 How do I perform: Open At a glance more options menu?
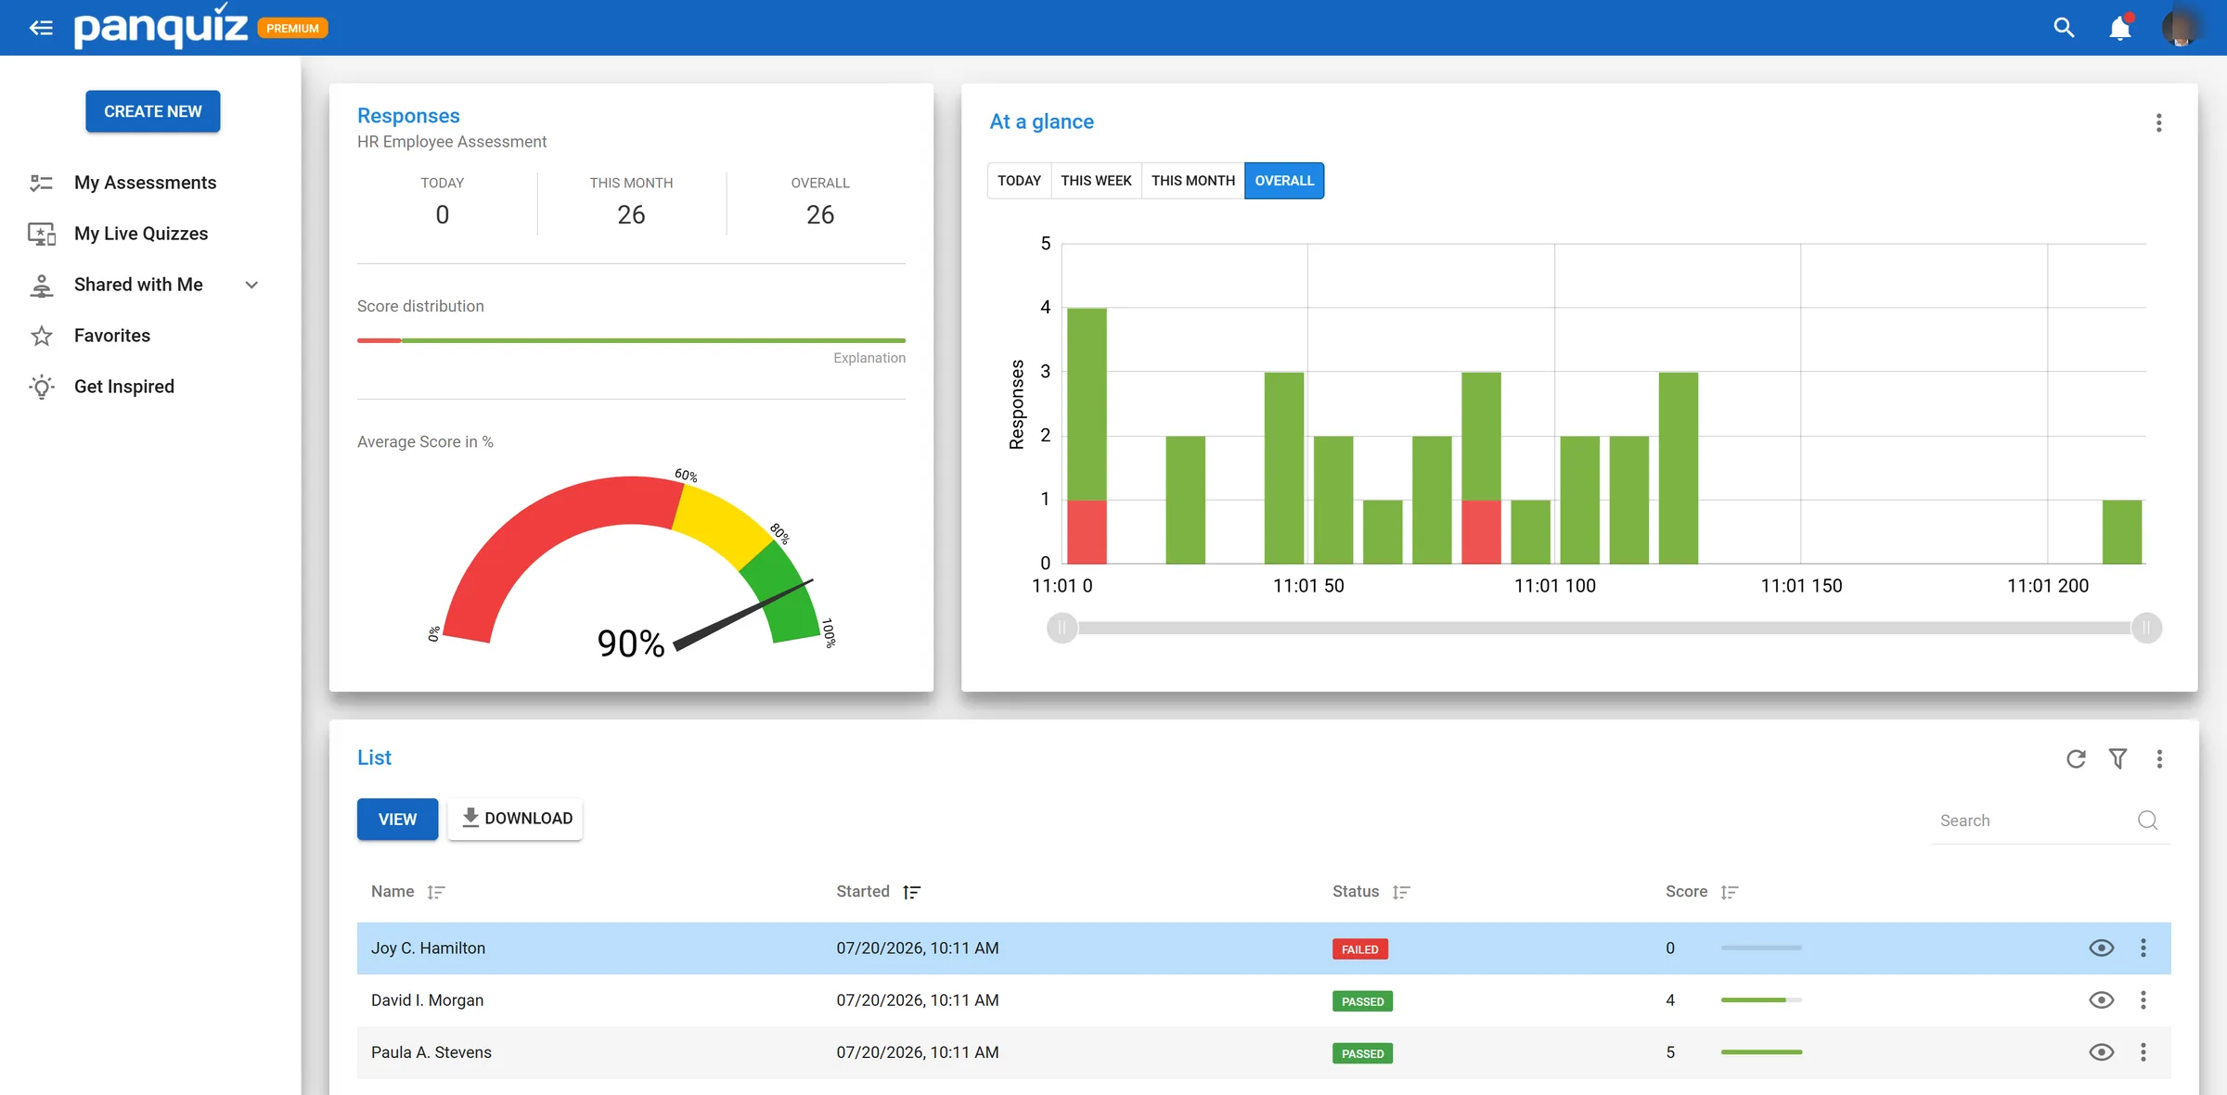click(x=2159, y=123)
